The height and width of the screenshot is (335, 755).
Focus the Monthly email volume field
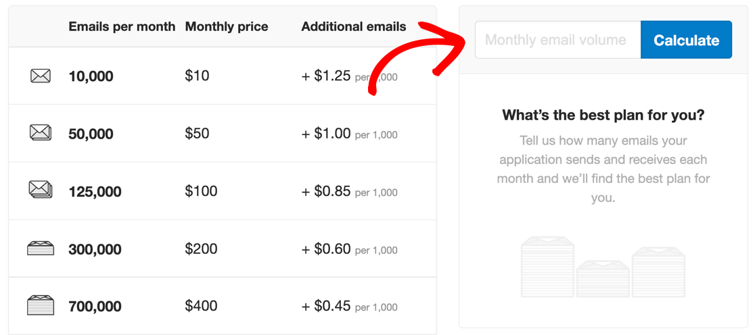pos(557,40)
